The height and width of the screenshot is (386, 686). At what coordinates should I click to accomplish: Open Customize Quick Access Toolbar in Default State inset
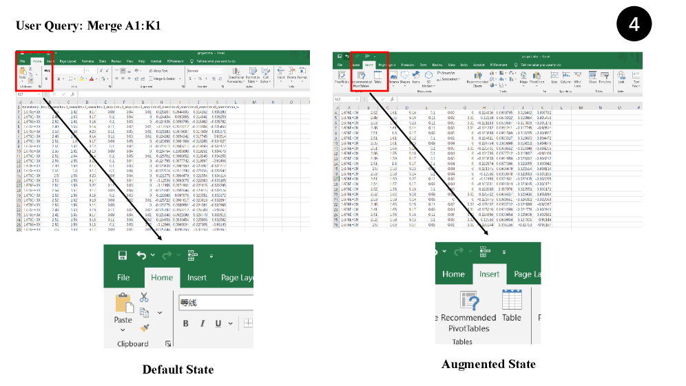pyautogui.click(x=211, y=256)
